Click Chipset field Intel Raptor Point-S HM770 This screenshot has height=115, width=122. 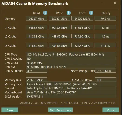(71, 88)
